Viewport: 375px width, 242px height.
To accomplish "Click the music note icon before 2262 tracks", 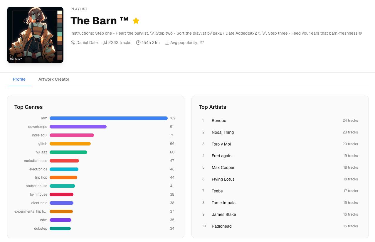I will click(105, 43).
